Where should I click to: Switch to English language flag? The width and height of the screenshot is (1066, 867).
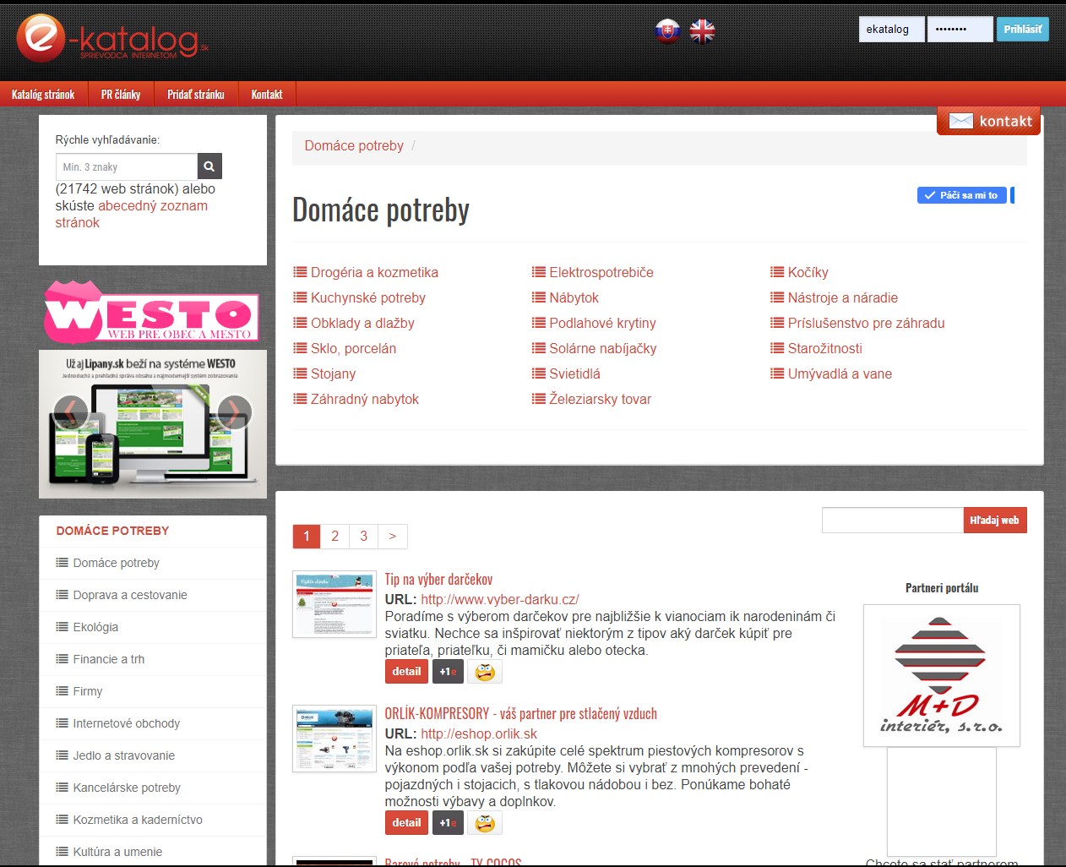coord(702,31)
